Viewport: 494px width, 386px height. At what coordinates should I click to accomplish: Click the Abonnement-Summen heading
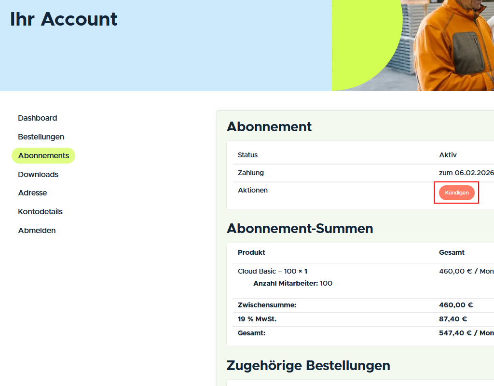pyautogui.click(x=300, y=228)
